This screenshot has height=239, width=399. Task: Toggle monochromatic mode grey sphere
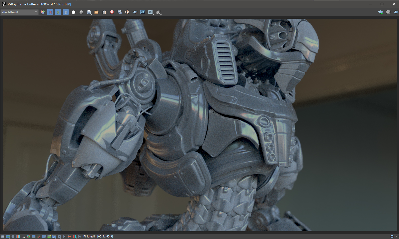click(81, 12)
